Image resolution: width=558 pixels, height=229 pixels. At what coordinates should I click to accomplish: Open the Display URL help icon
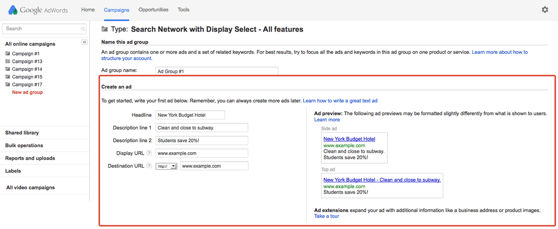click(149, 153)
